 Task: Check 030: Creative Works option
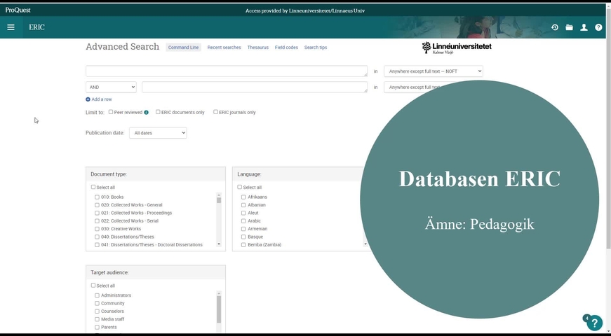(97, 229)
